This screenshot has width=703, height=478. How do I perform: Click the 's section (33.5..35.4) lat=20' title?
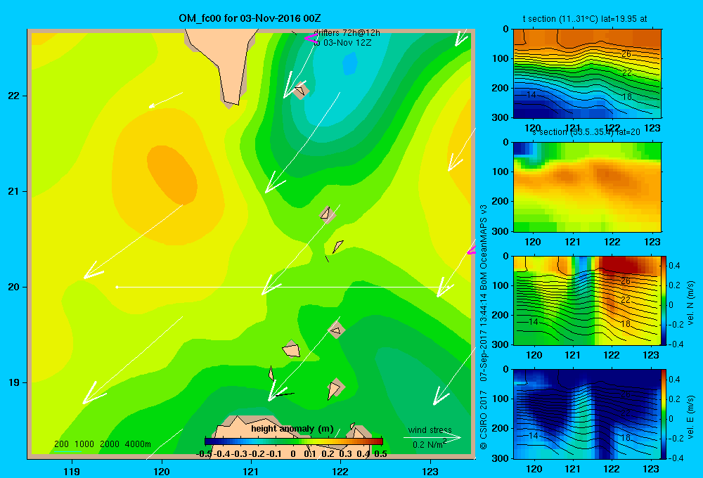coord(586,132)
